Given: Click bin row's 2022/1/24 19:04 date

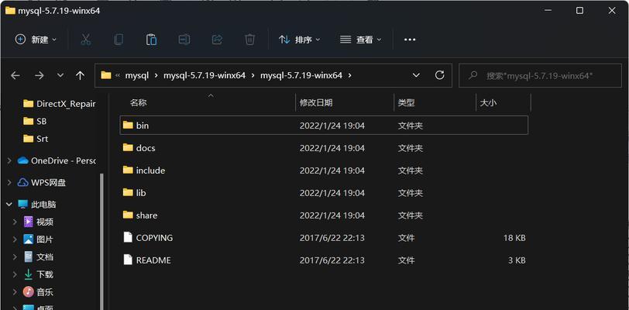Looking at the screenshot, I should (332, 126).
